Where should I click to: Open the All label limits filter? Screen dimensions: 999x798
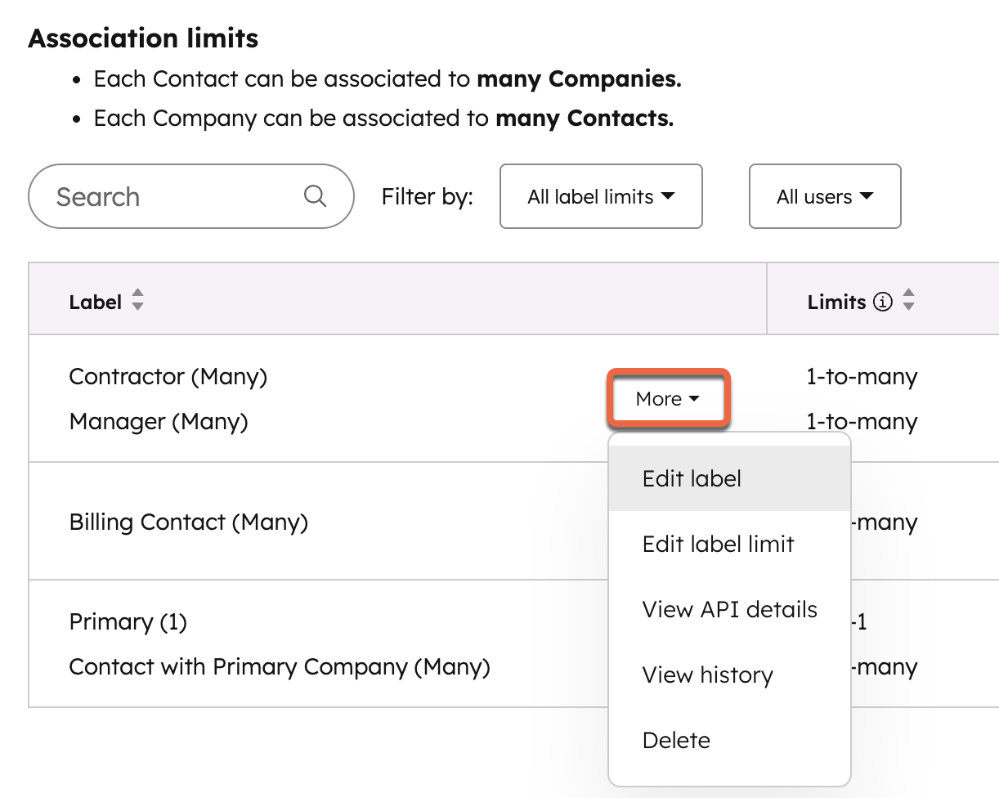(x=600, y=197)
